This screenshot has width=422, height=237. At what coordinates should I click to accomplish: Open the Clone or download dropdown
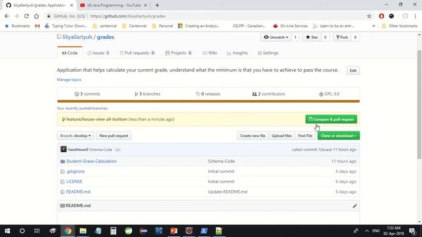338,136
